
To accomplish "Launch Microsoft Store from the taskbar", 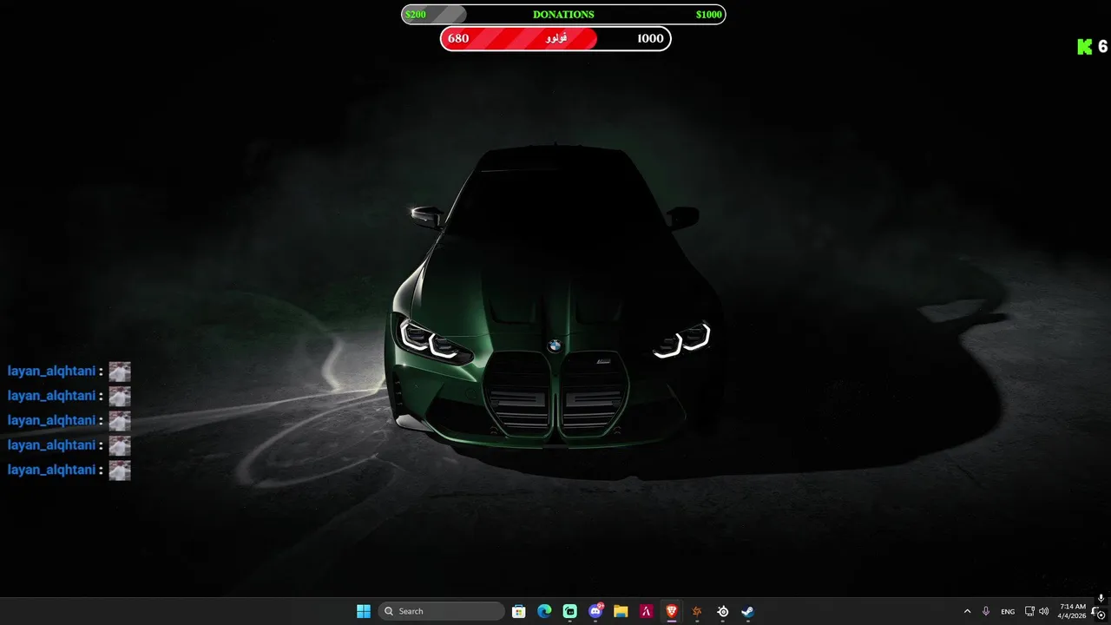I will point(518,611).
